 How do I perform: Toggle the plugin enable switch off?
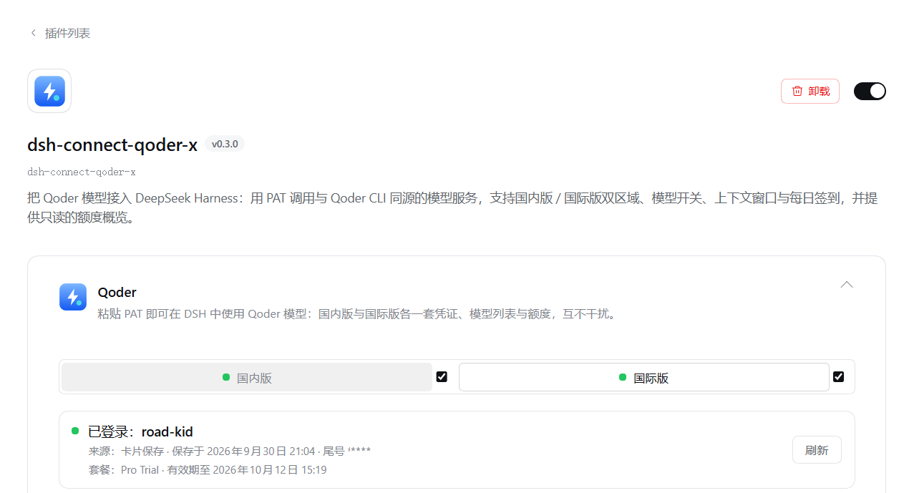click(x=870, y=91)
